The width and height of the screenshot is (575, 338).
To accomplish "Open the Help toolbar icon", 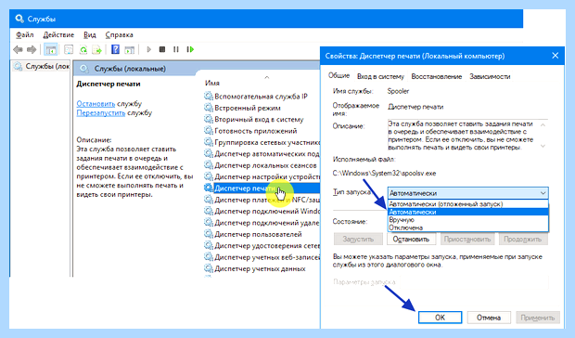I will point(115,49).
